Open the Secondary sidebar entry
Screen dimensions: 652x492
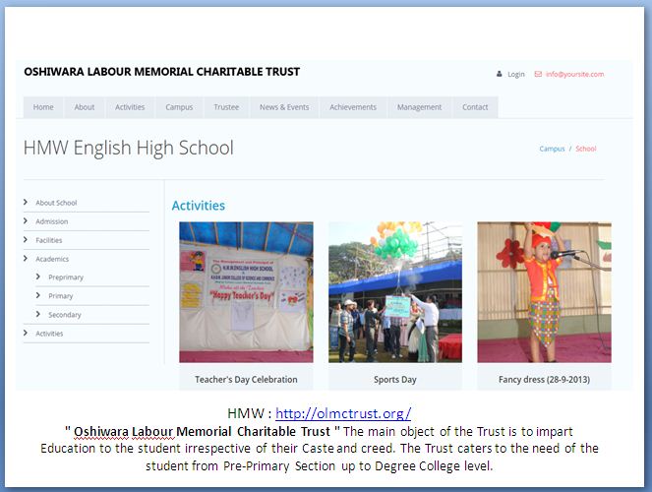pyautogui.click(x=65, y=315)
